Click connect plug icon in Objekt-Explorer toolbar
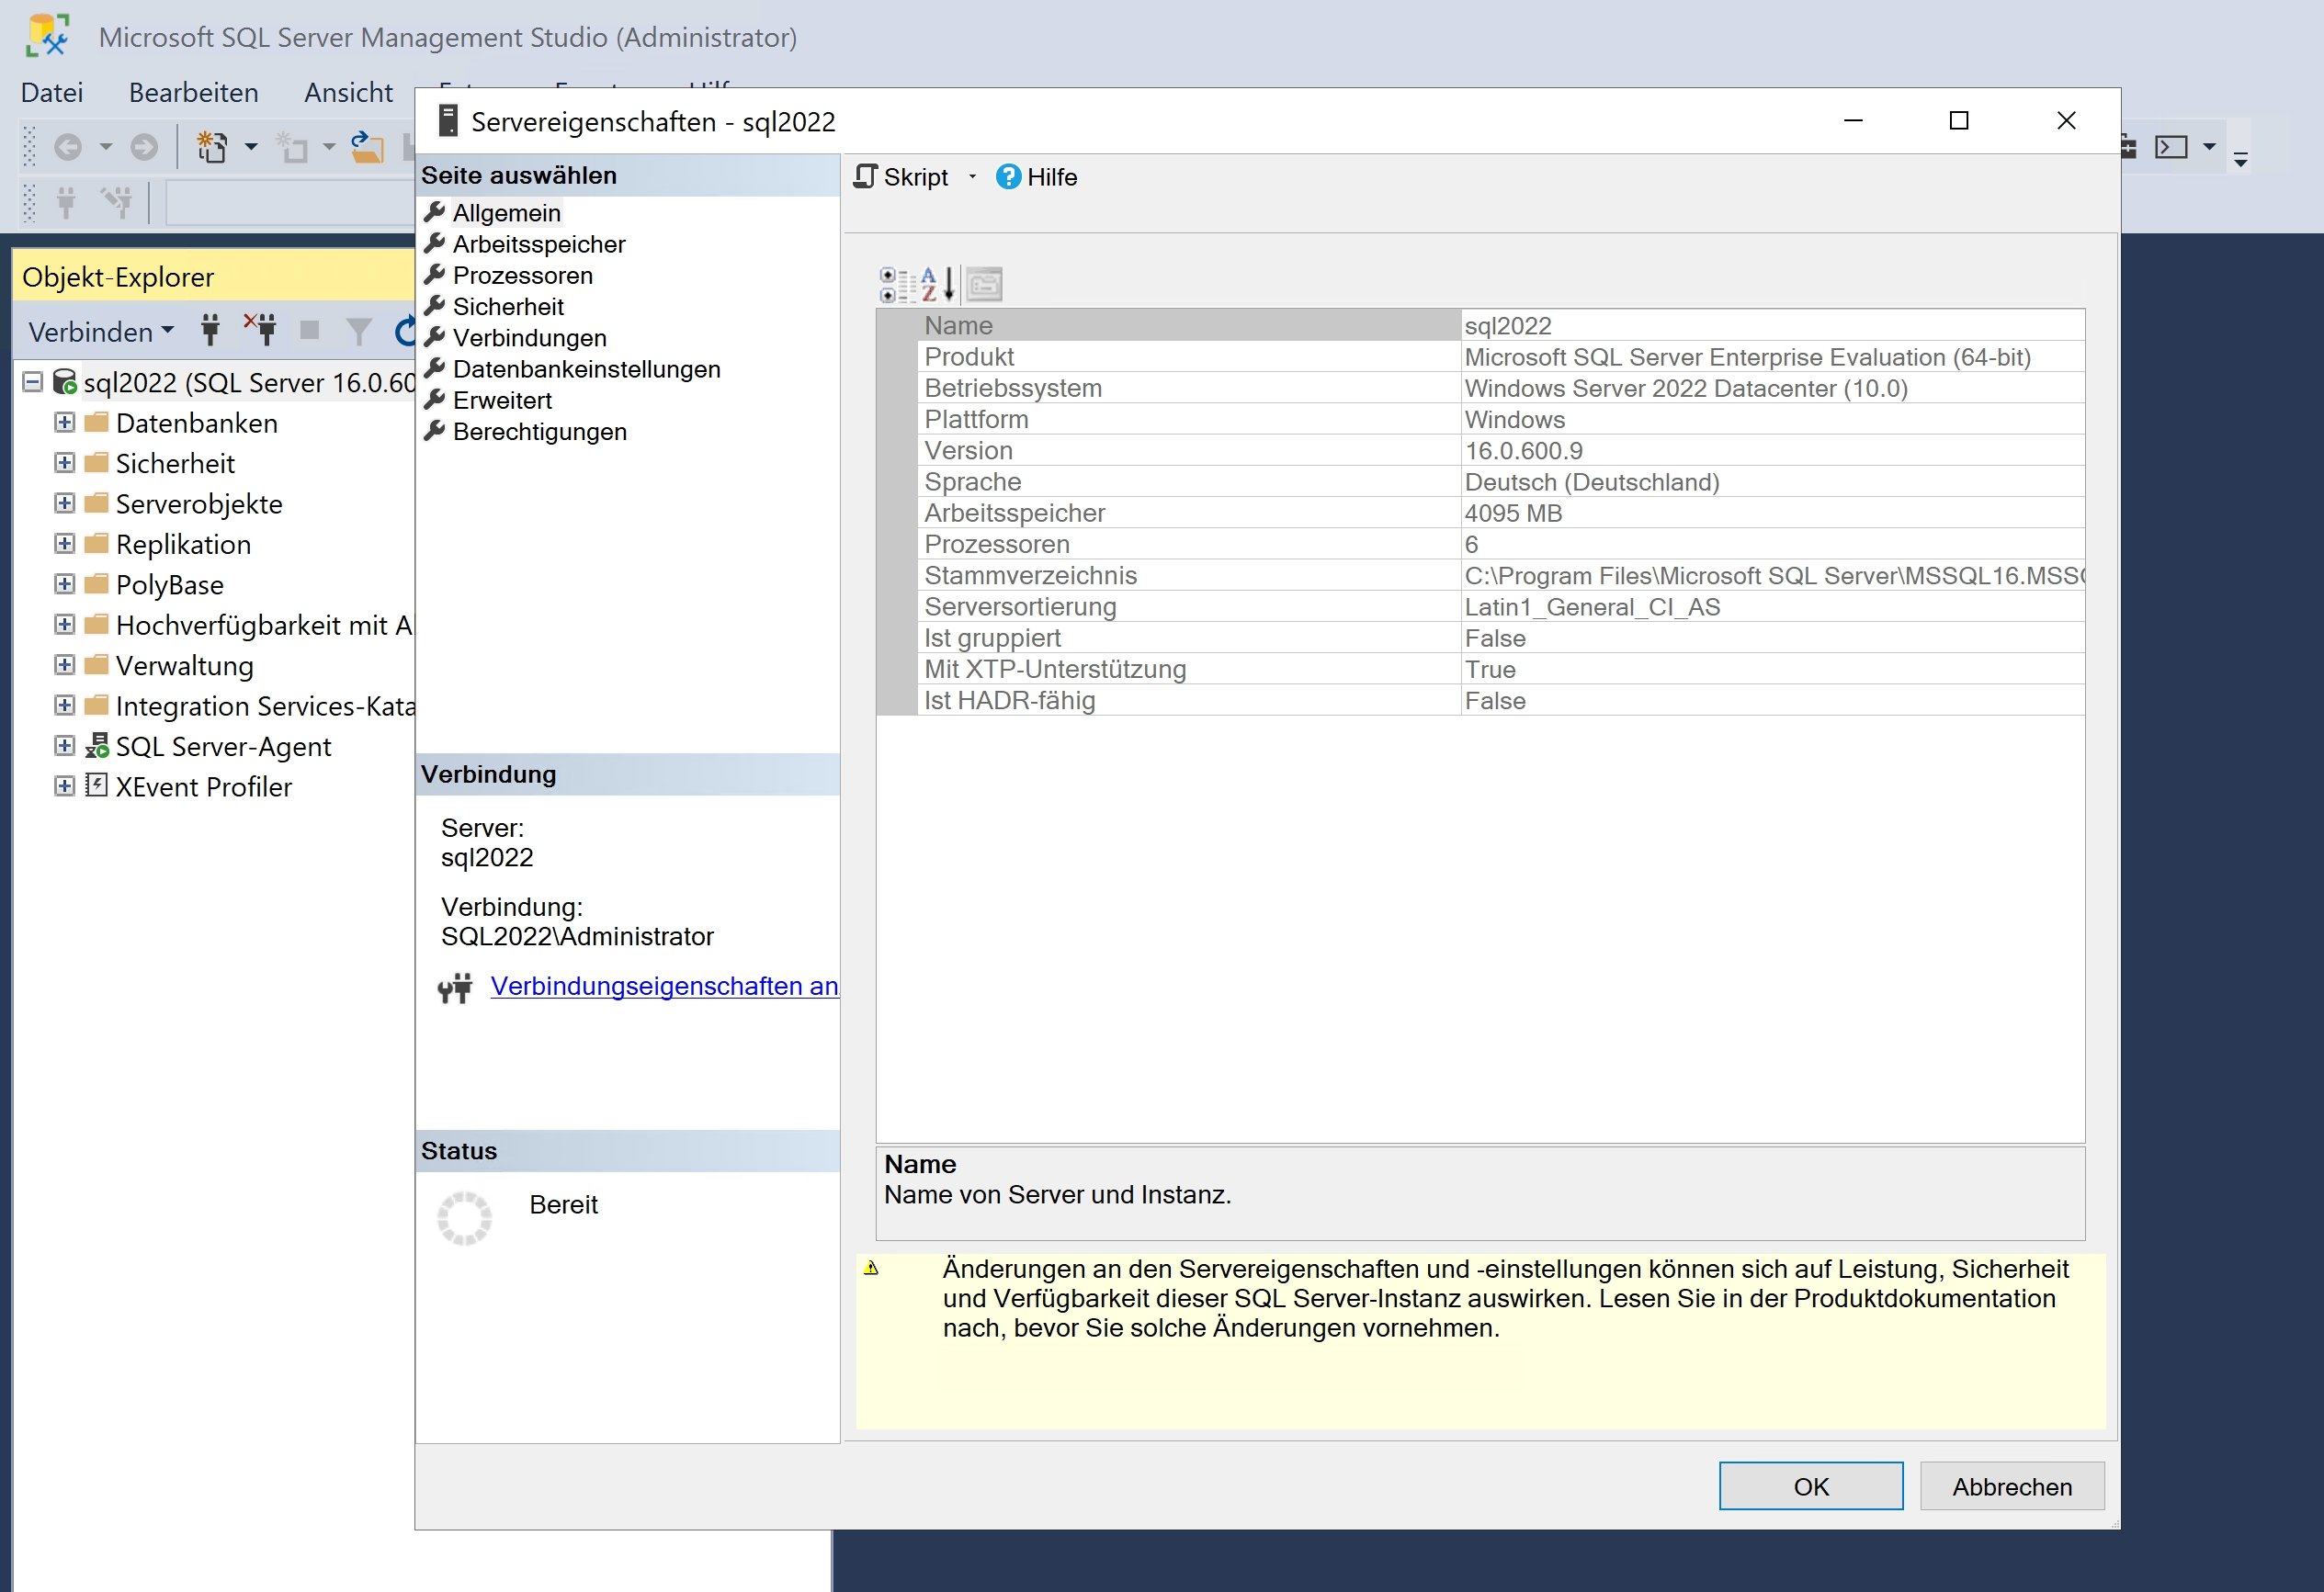Viewport: 2324px width, 1592px height. (x=210, y=330)
